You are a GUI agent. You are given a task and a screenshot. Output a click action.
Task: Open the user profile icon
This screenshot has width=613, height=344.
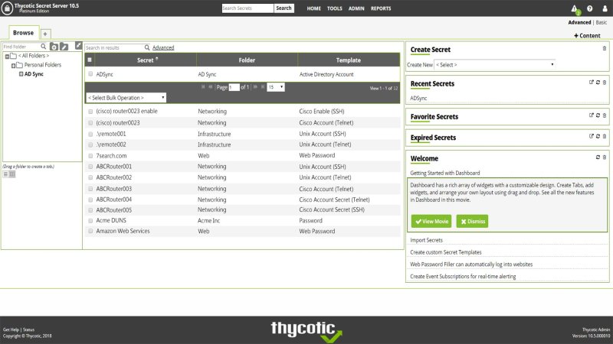point(605,8)
